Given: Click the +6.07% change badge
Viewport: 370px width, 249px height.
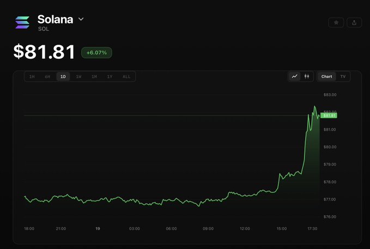Looking at the screenshot, I should point(96,53).
